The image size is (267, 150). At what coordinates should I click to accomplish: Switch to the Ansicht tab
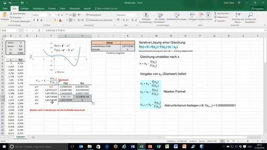click(x=87, y=8)
